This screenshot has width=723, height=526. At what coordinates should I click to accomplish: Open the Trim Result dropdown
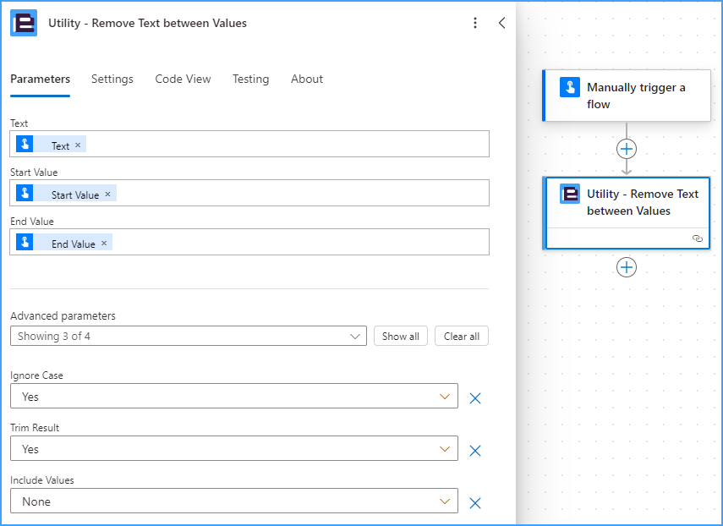(x=233, y=448)
